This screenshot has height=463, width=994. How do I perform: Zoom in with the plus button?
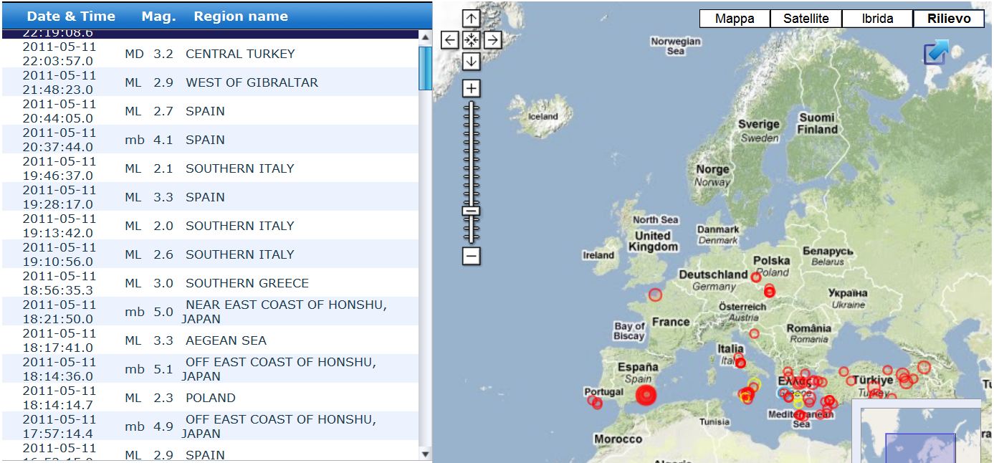point(471,88)
